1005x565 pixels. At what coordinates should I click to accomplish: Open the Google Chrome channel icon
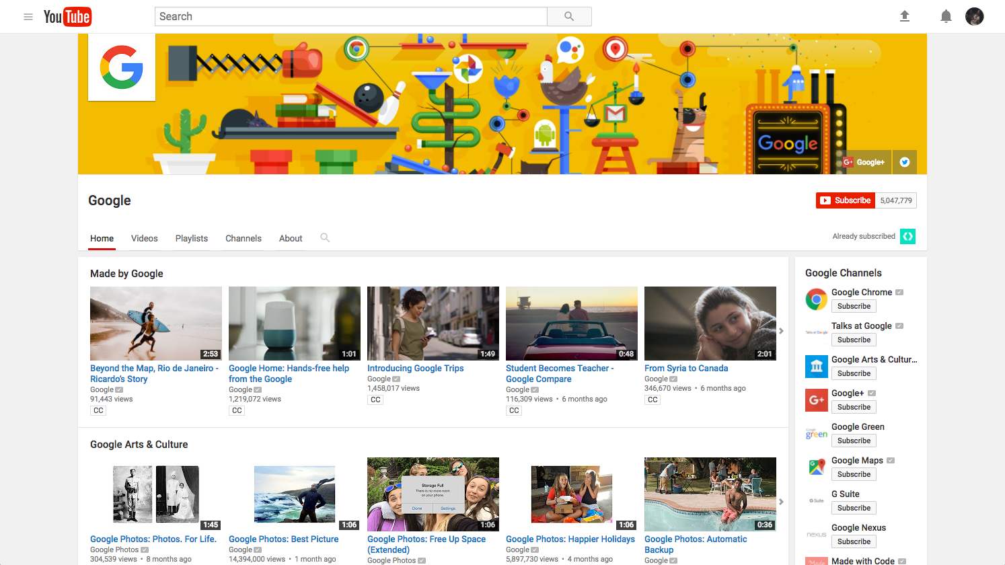click(817, 299)
